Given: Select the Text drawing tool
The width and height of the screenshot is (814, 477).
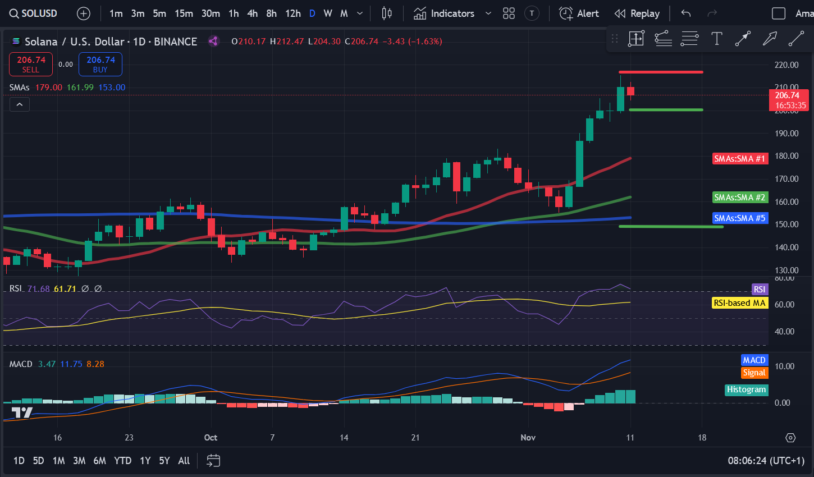Looking at the screenshot, I should pyautogui.click(x=716, y=39).
